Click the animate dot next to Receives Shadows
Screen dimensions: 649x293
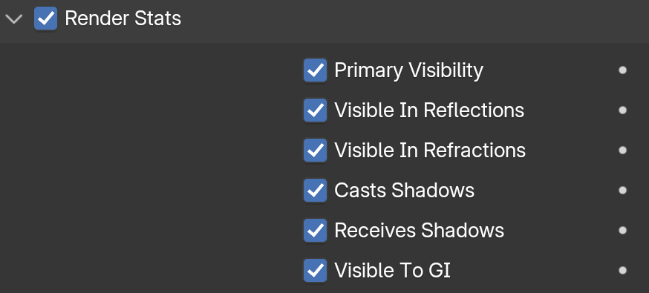622,230
